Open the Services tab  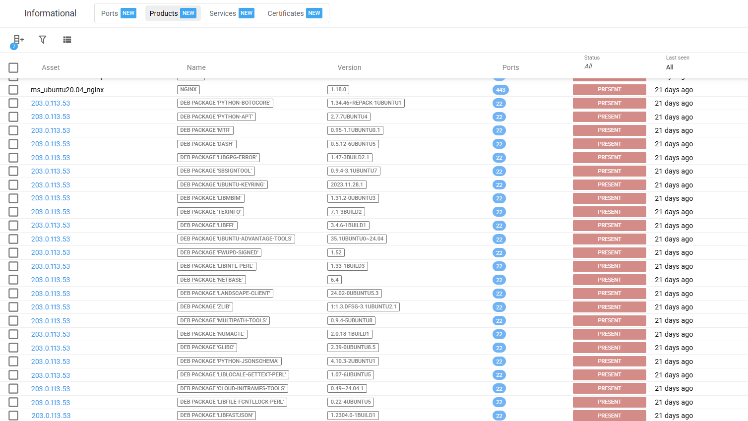click(231, 13)
